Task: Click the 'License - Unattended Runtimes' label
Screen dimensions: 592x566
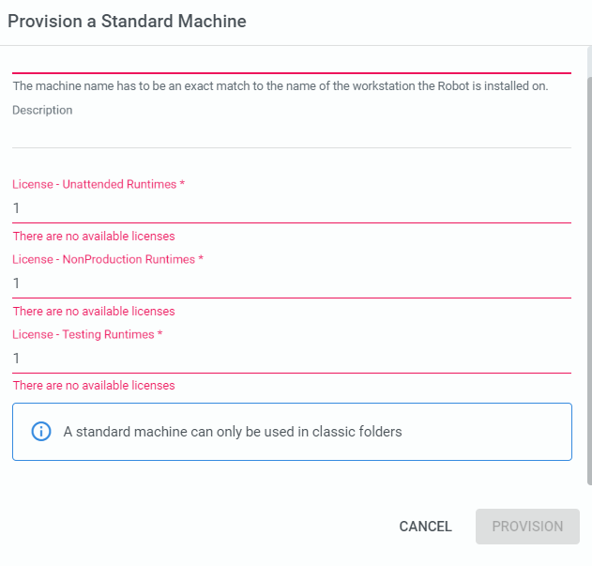Action: click(x=99, y=184)
